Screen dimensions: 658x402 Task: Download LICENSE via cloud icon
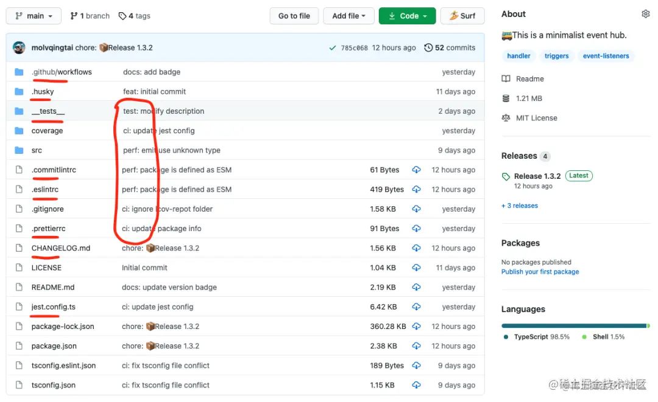(x=416, y=268)
